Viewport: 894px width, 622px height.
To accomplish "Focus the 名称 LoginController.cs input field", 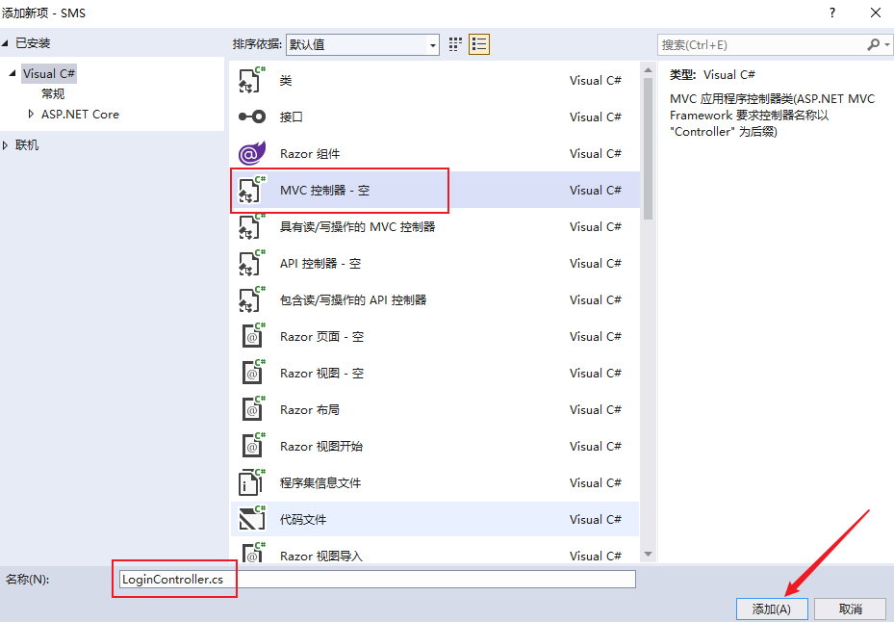I will coord(377,580).
